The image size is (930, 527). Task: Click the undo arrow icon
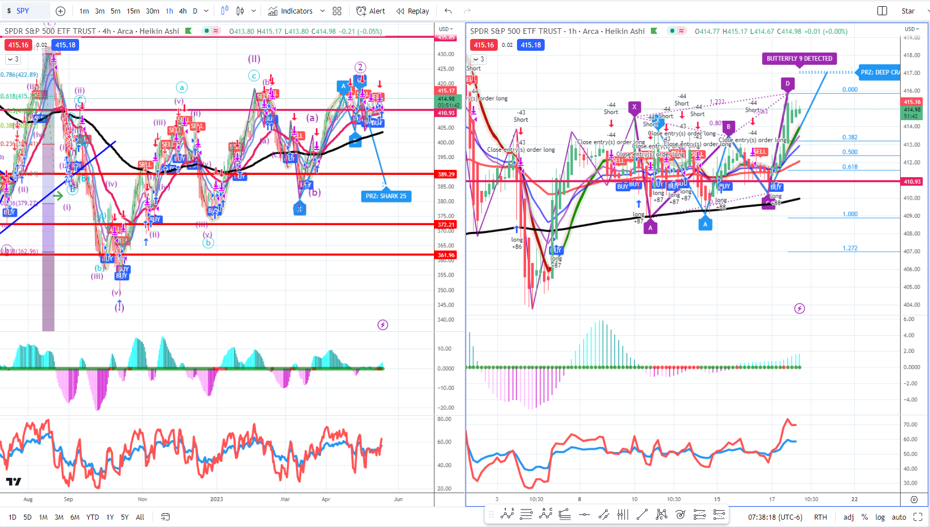pyautogui.click(x=448, y=11)
